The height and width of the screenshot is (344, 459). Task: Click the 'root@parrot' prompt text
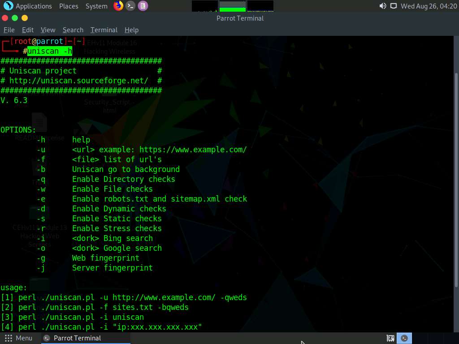[x=39, y=41]
